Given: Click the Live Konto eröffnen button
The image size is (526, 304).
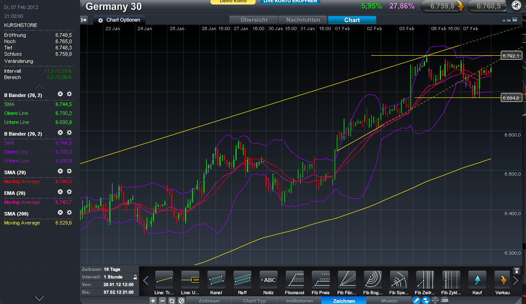Looking at the screenshot, I should click(290, 2).
